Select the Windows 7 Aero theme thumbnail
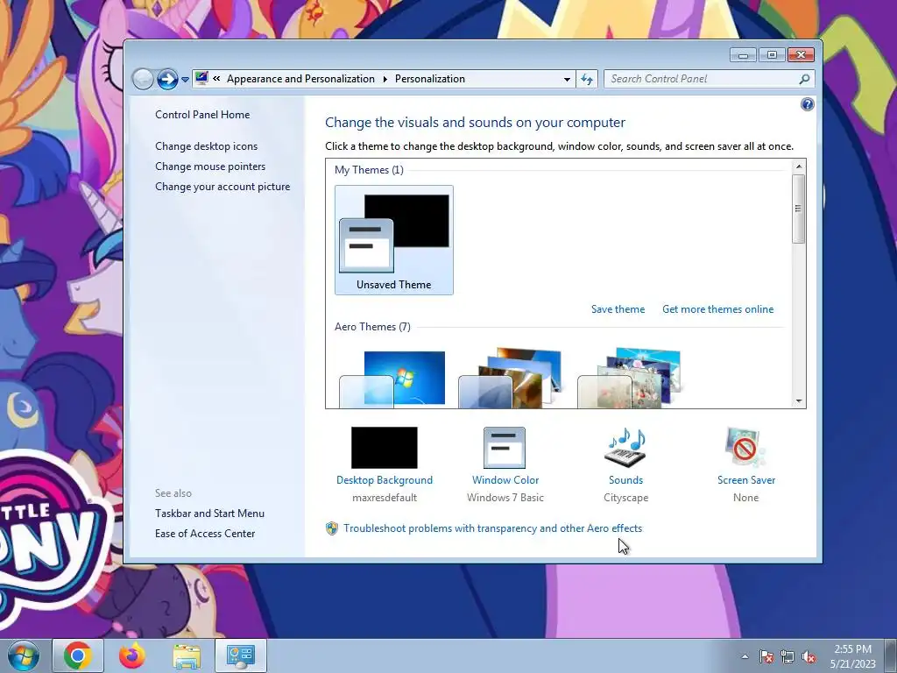Viewport: 897px width, 673px height. click(x=392, y=379)
